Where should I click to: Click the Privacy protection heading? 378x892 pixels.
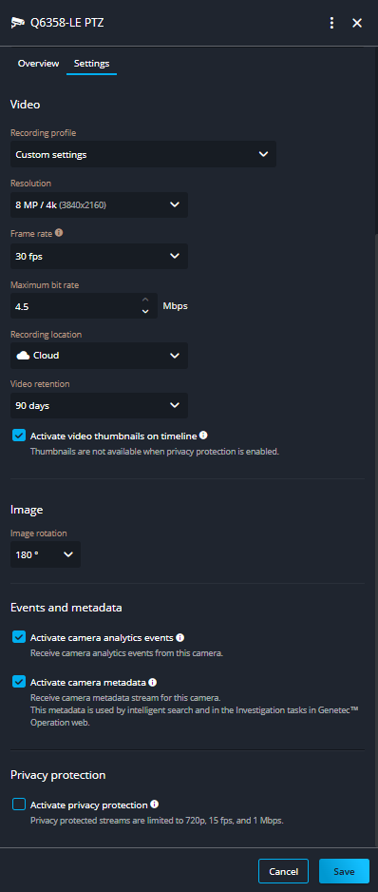pos(58,775)
